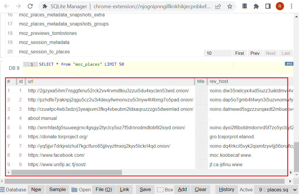299x194 pixels.
Task: Select the url starting http://2gzyxa5ihm7
Action: tap(108, 91)
